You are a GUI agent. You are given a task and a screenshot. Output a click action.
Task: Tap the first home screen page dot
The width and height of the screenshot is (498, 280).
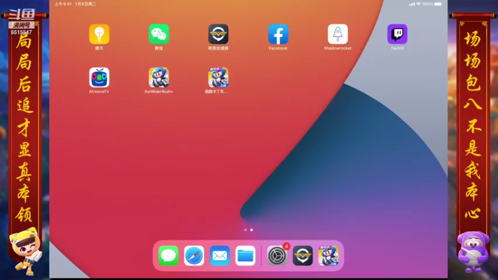(x=245, y=230)
